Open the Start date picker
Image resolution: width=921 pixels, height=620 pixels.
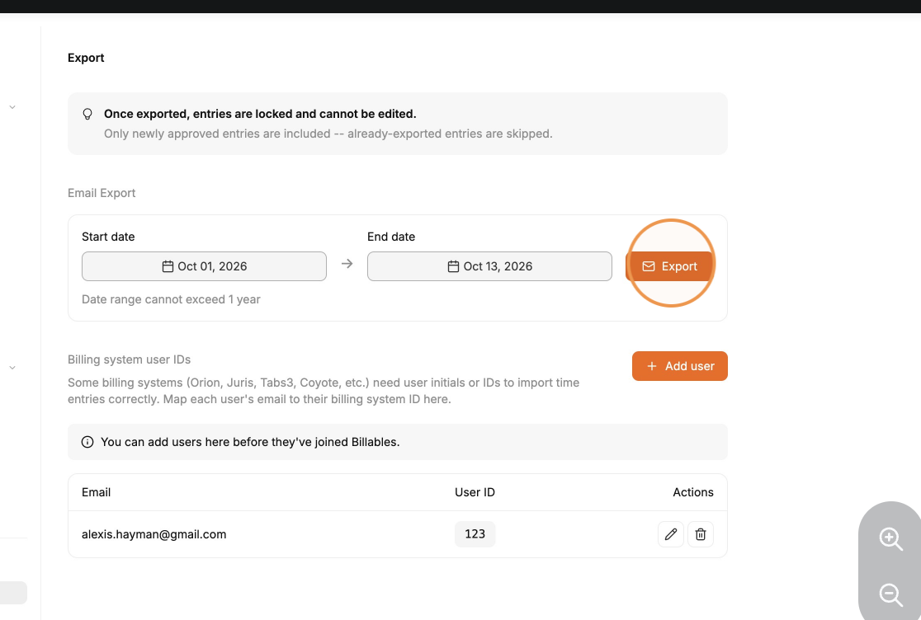(204, 266)
